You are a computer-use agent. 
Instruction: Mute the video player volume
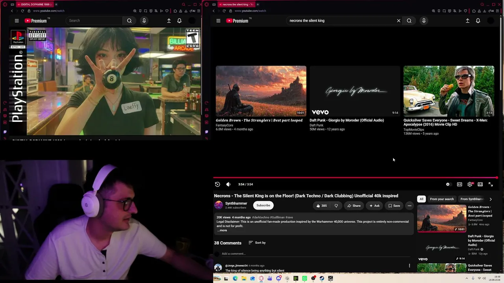click(x=228, y=184)
